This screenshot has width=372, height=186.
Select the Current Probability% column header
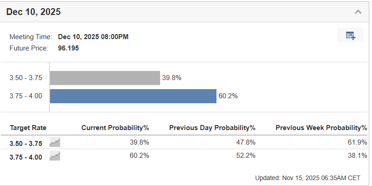[x=115, y=128]
